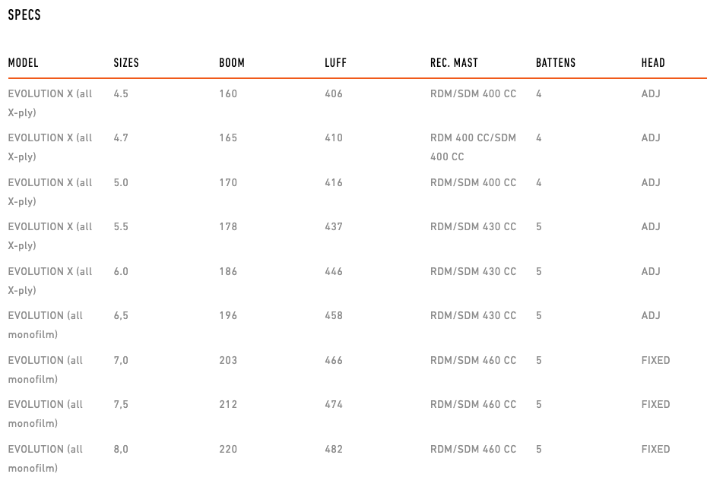Viewport: 707px width, 477px height.
Task: Select the luff value 458
Action: pos(334,315)
